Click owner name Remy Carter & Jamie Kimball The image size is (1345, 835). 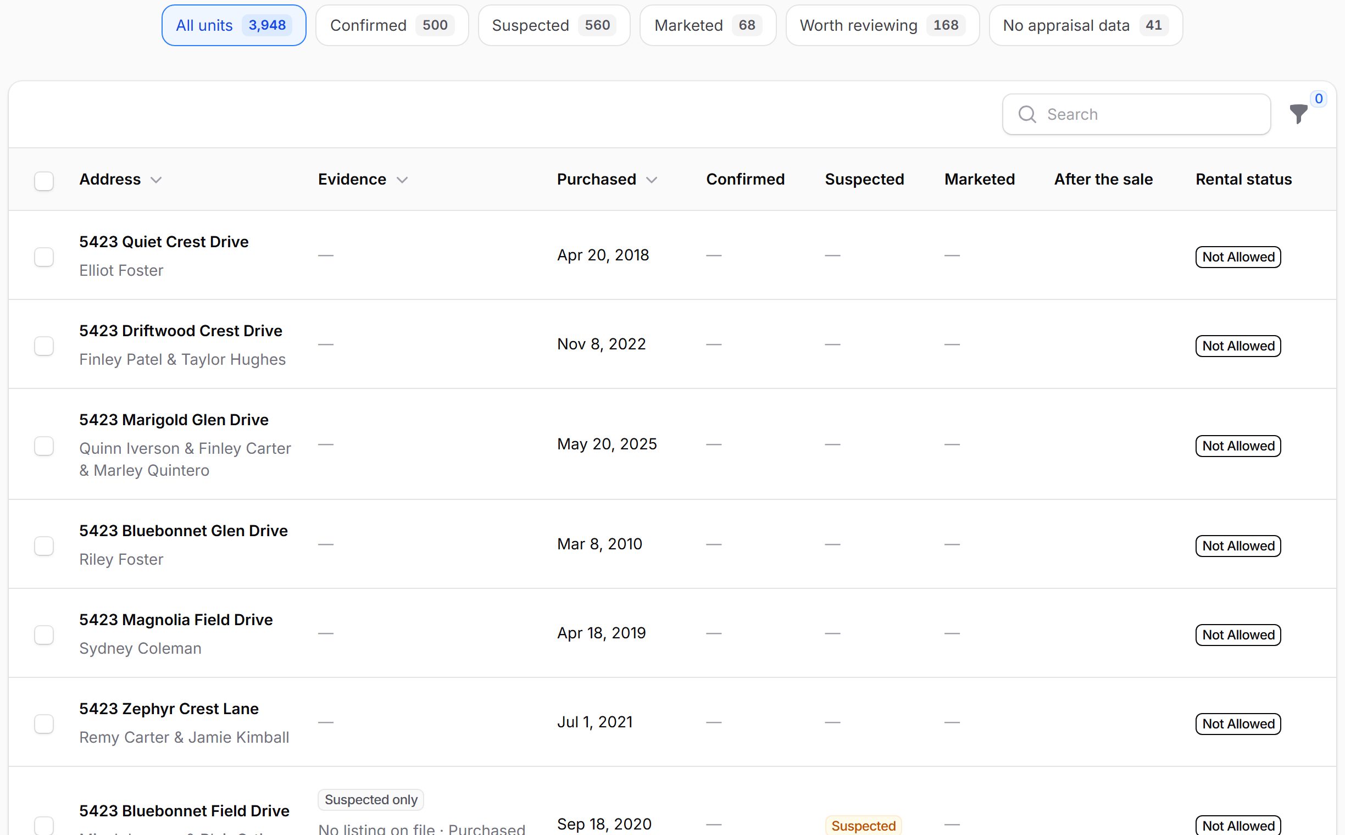(x=185, y=737)
